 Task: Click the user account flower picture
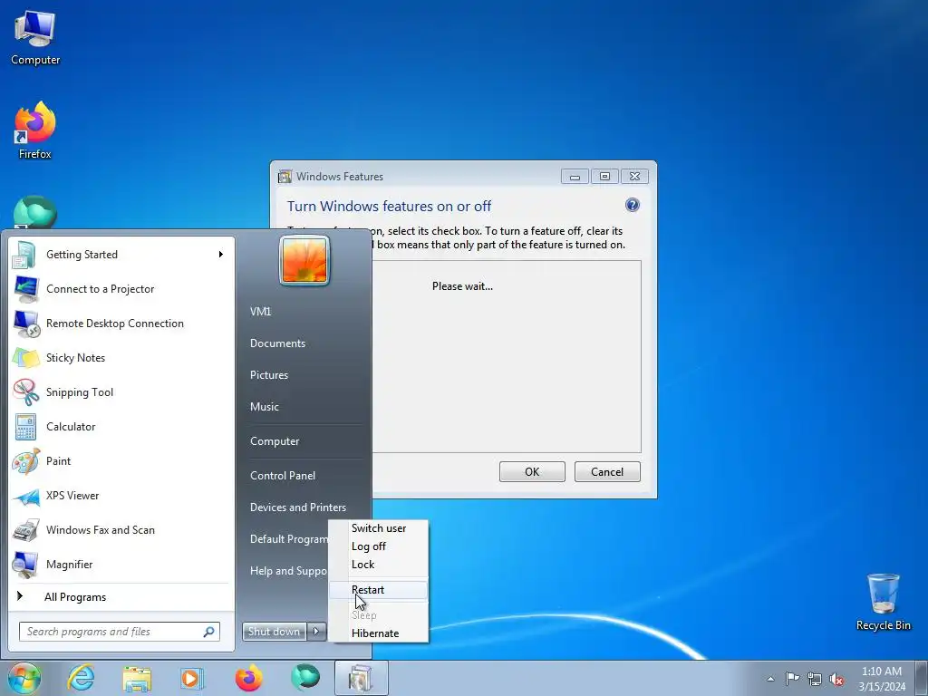point(304,260)
